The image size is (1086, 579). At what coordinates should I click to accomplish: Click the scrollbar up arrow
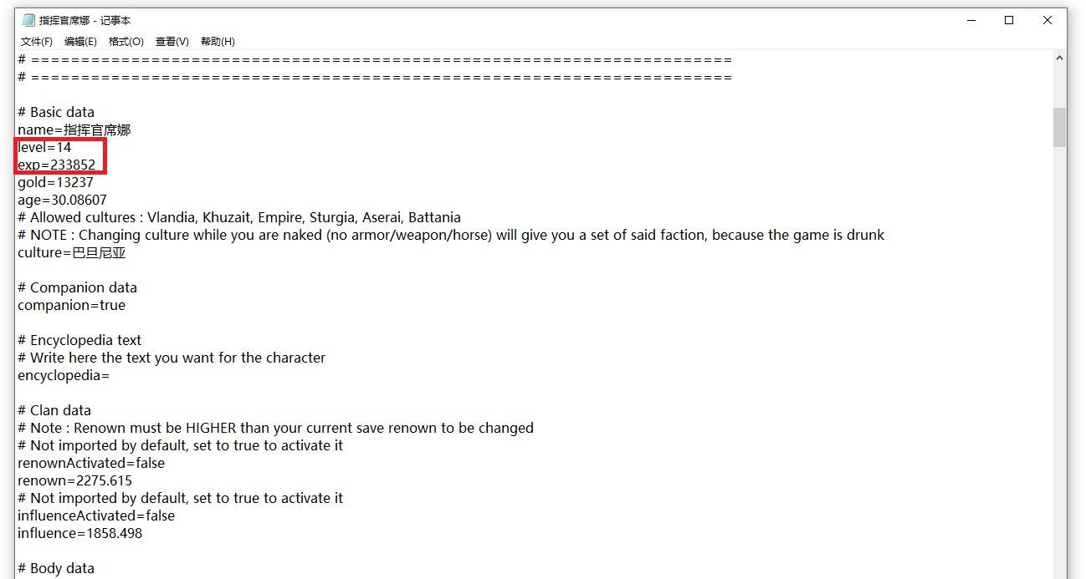(1059, 58)
